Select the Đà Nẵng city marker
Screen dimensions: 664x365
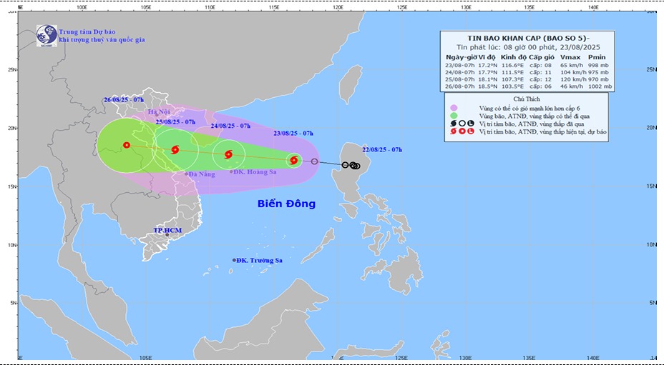187,174
